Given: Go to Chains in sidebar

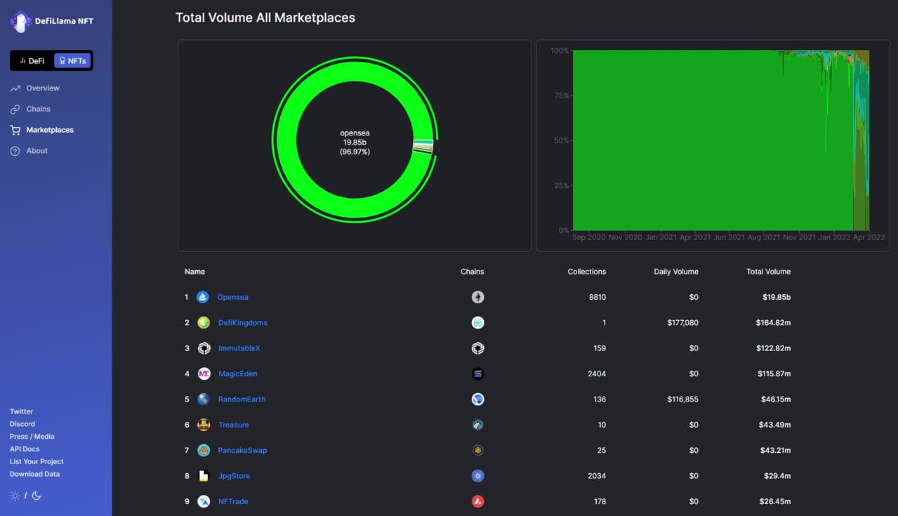Looking at the screenshot, I should (38, 109).
